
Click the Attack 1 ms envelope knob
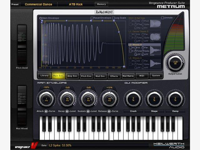(x=46, y=99)
